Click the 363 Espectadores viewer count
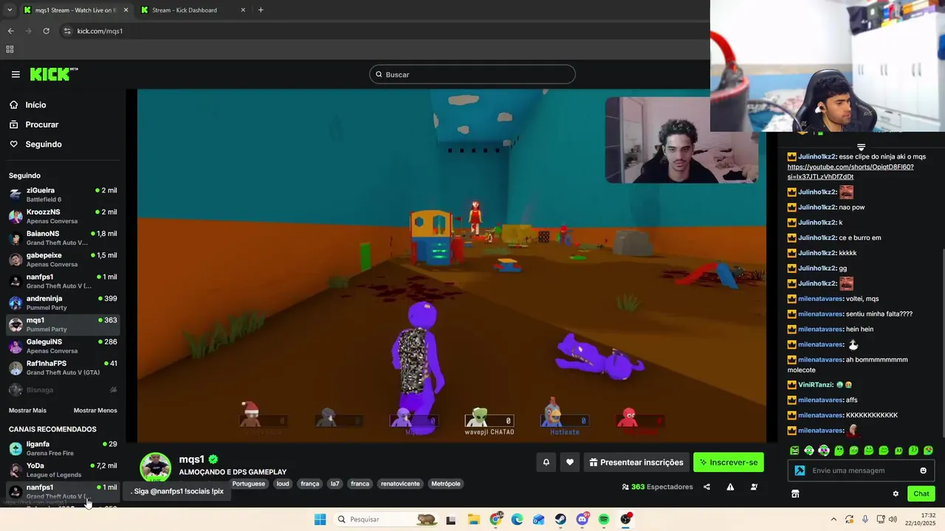The image size is (945, 531). tap(658, 487)
